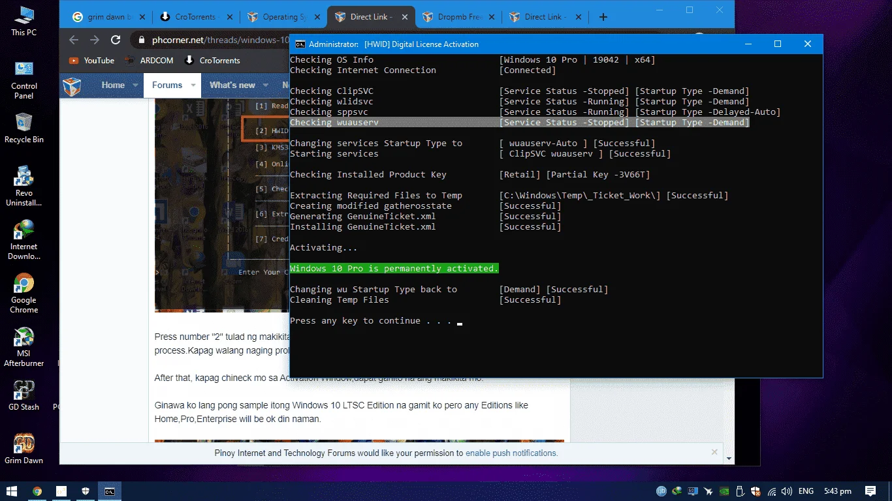Close the active Direct Link tab
The width and height of the screenshot is (892, 501).
click(x=405, y=17)
